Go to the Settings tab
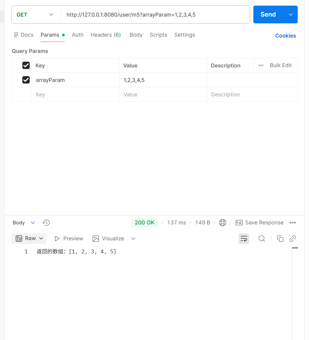The image size is (311, 340). coord(184,35)
